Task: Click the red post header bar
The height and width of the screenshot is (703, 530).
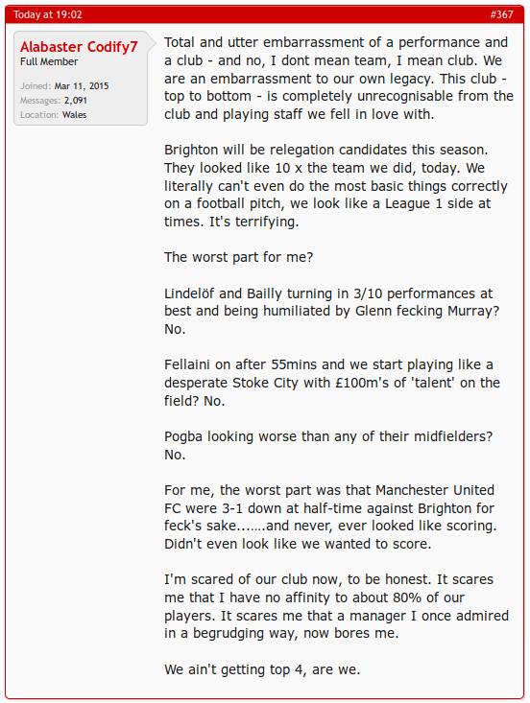Action: (x=265, y=14)
